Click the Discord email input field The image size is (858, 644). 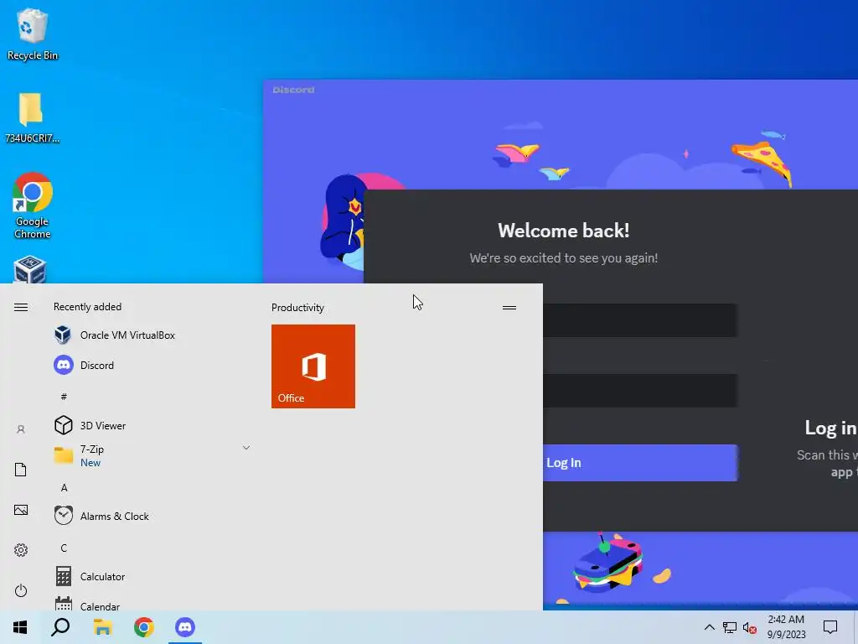pos(640,320)
